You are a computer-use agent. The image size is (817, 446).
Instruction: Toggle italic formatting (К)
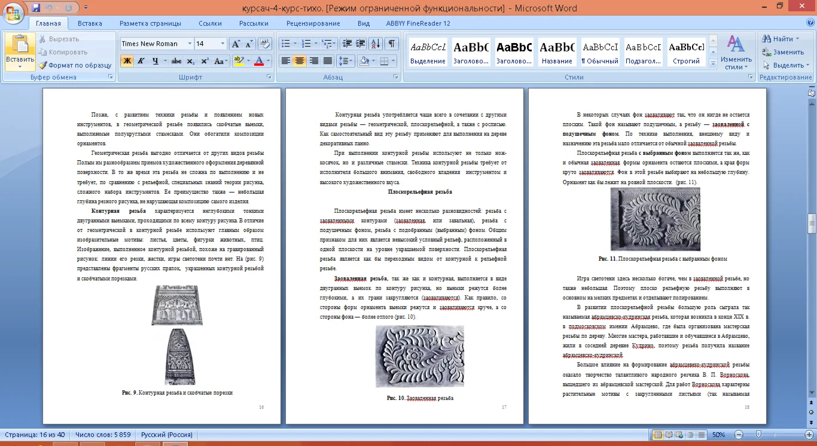141,61
